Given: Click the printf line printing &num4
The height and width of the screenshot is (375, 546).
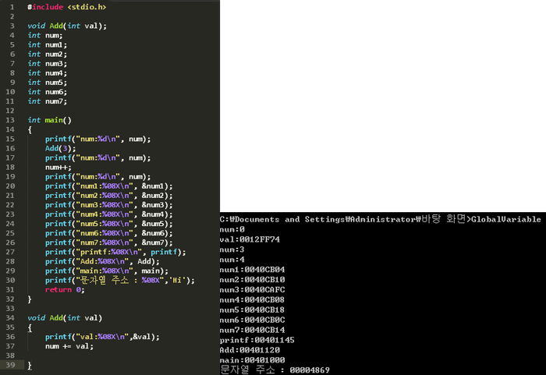Looking at the screenshot, I should pos(108,214).
